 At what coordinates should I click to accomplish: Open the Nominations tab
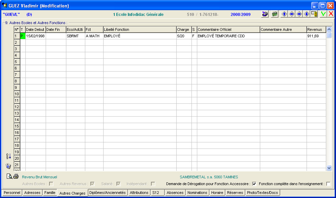tap(197, 193)
